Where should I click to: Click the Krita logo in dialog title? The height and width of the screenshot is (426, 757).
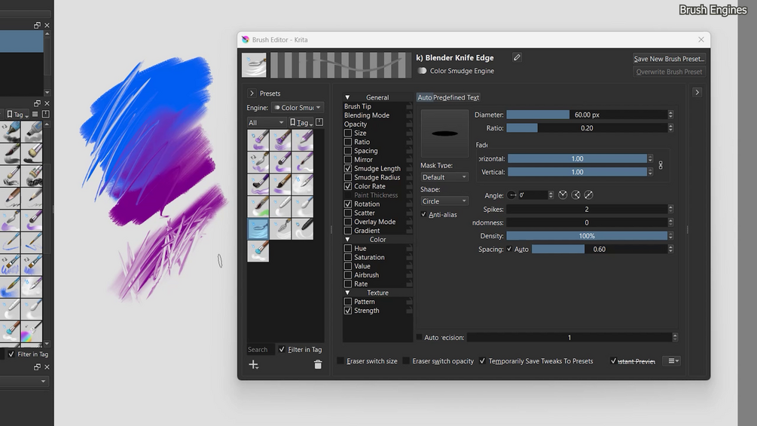coord(246,40)
